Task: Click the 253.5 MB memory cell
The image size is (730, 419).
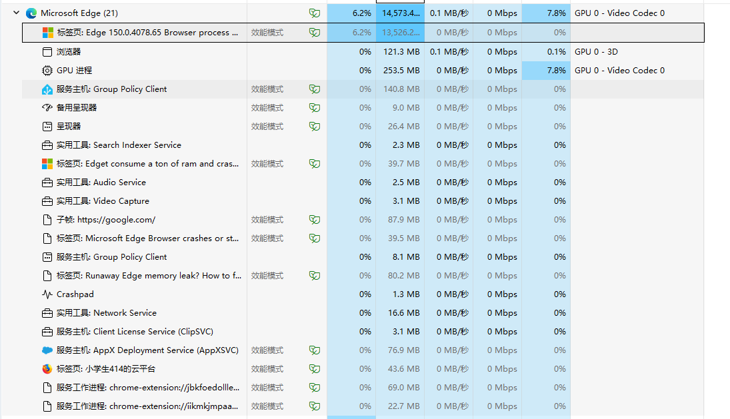Action: [x=401, y=70]
